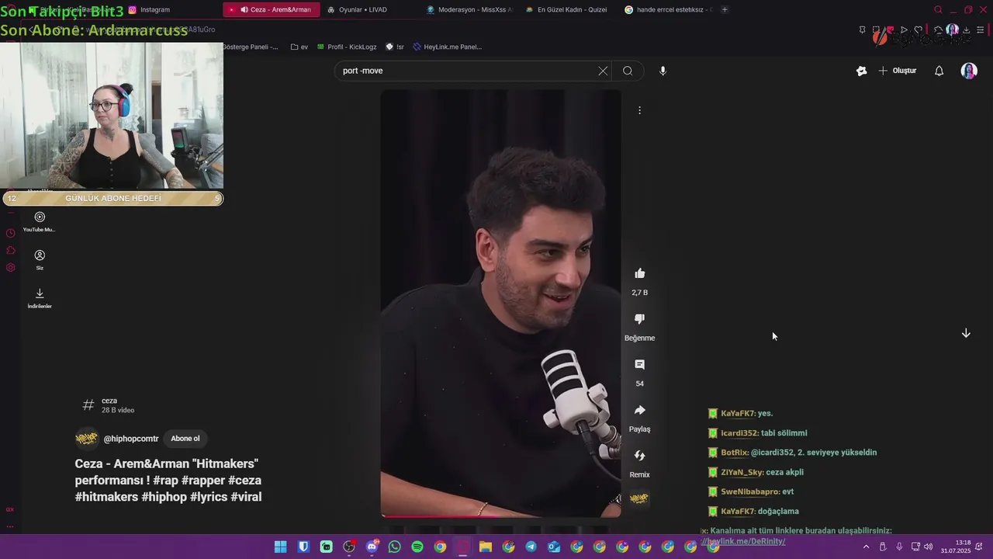Open the 'hande errcel estetiksiz' tab
This screenshot has width=993, height=559.
coord(668,9)
